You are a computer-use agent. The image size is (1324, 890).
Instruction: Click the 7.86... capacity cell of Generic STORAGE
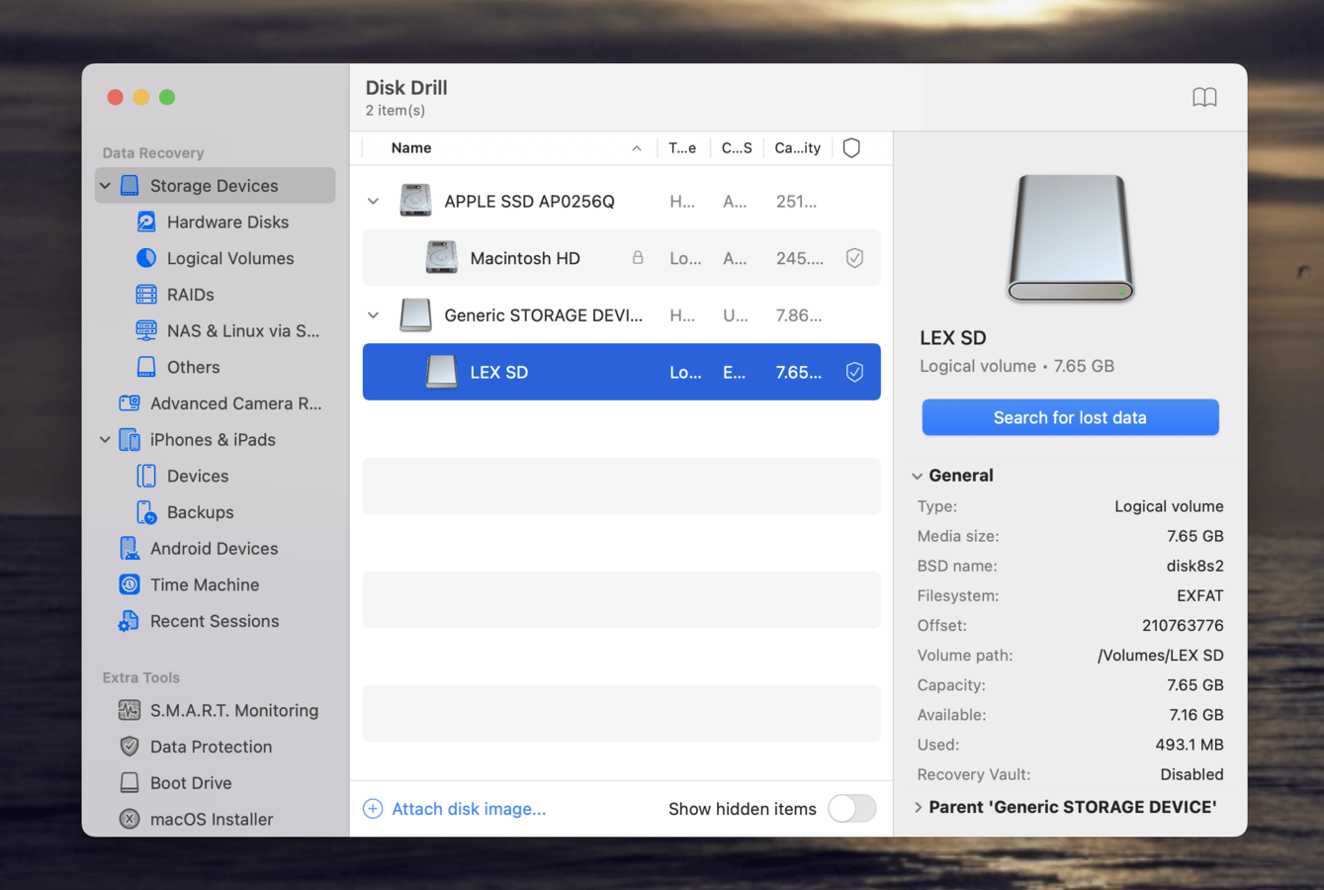[799, 315]
